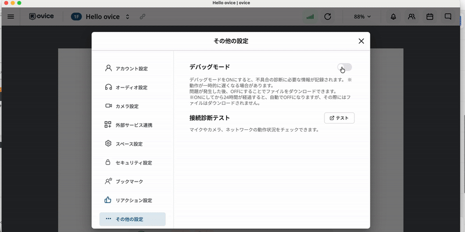The width and height of the screenshot is (465, 232).
Task: Click the テスト button for connection diagnostics
Action: coord(339,118)
